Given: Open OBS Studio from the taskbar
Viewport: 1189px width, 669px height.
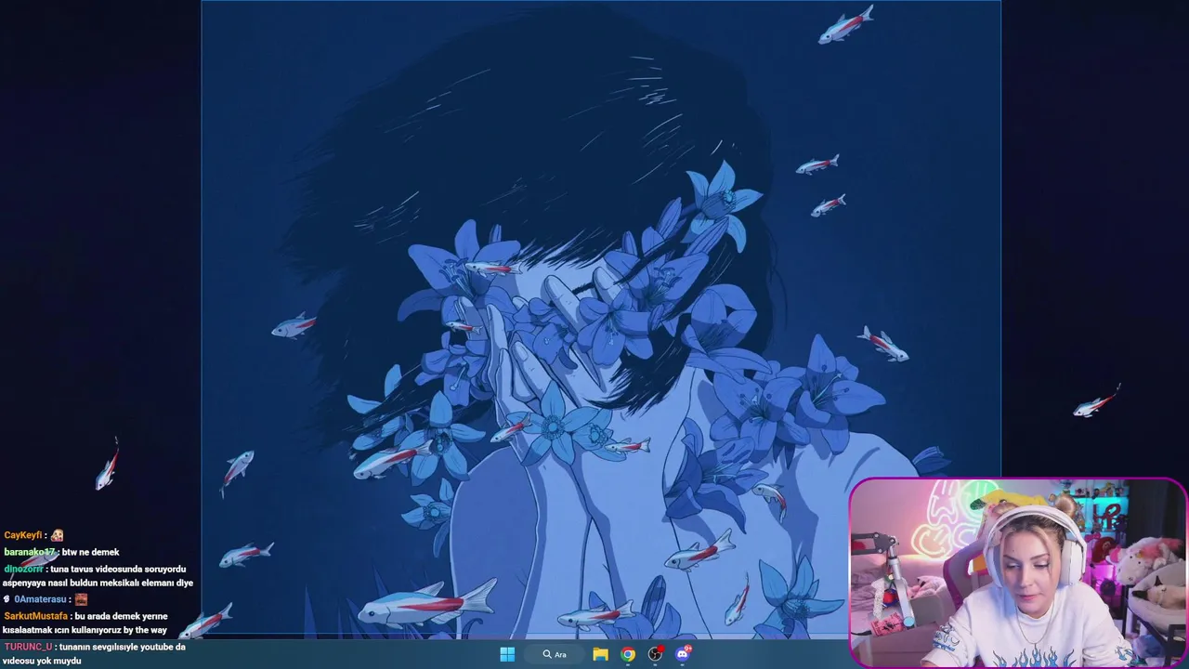Looking at the screenshot, I should click(656, 654).
